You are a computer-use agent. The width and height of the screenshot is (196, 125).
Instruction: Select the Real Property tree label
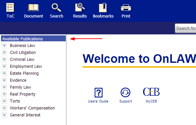point(23,94)
